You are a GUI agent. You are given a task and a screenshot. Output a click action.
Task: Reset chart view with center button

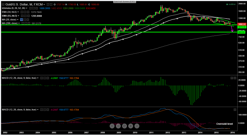tap(124, 126)
